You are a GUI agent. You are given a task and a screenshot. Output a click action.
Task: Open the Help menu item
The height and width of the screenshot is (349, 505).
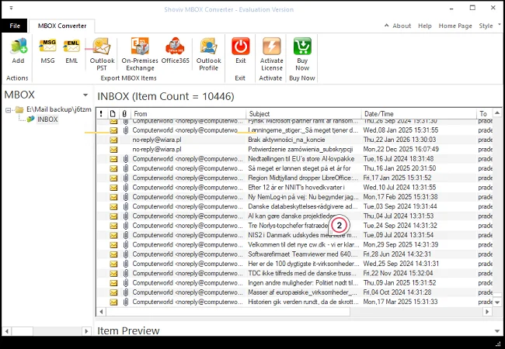tap(425, 26)
